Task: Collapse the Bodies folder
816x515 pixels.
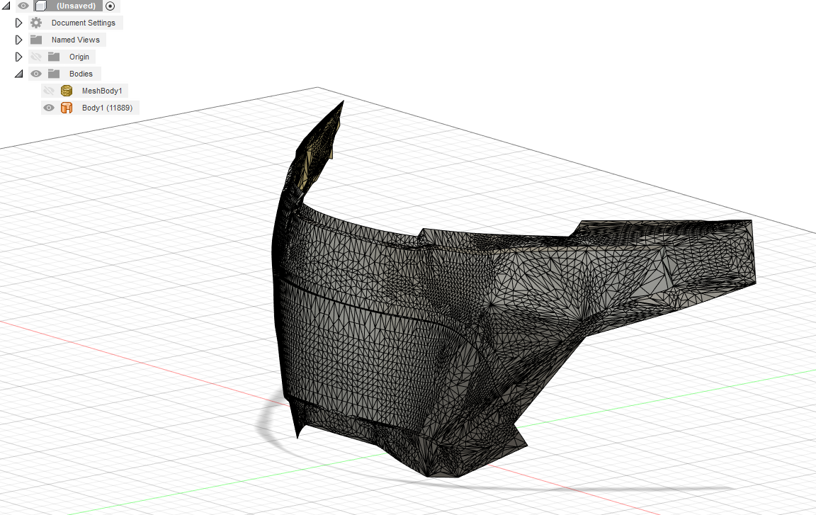Action: tap(18, 74)
